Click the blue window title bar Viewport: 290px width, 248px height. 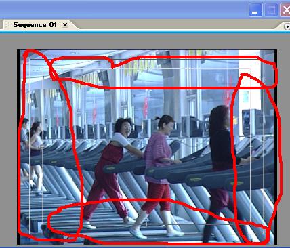pos(123,9)
